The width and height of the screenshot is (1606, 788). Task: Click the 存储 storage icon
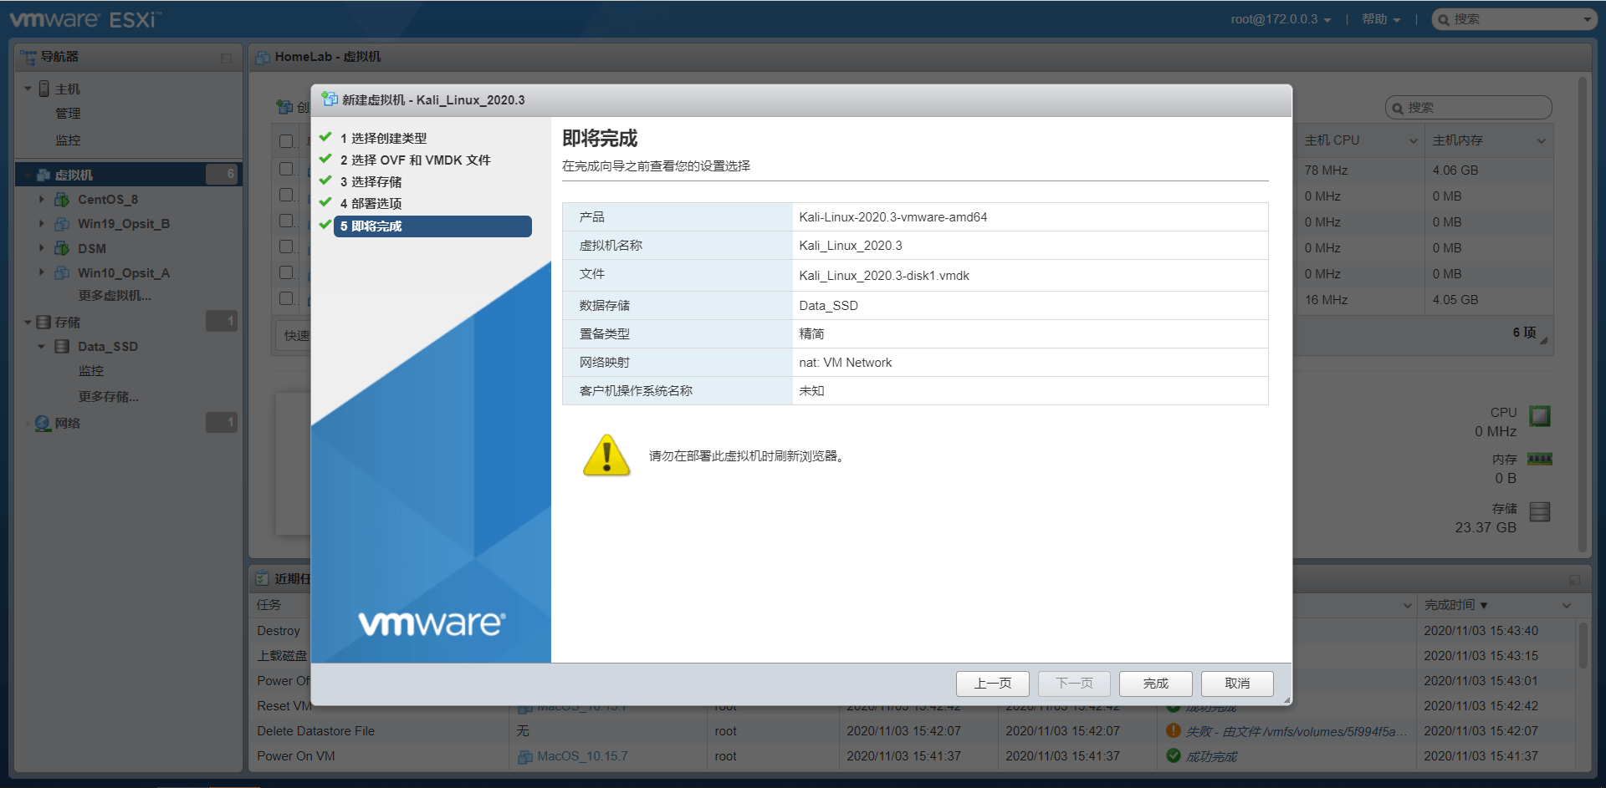[x=43, y=322]
